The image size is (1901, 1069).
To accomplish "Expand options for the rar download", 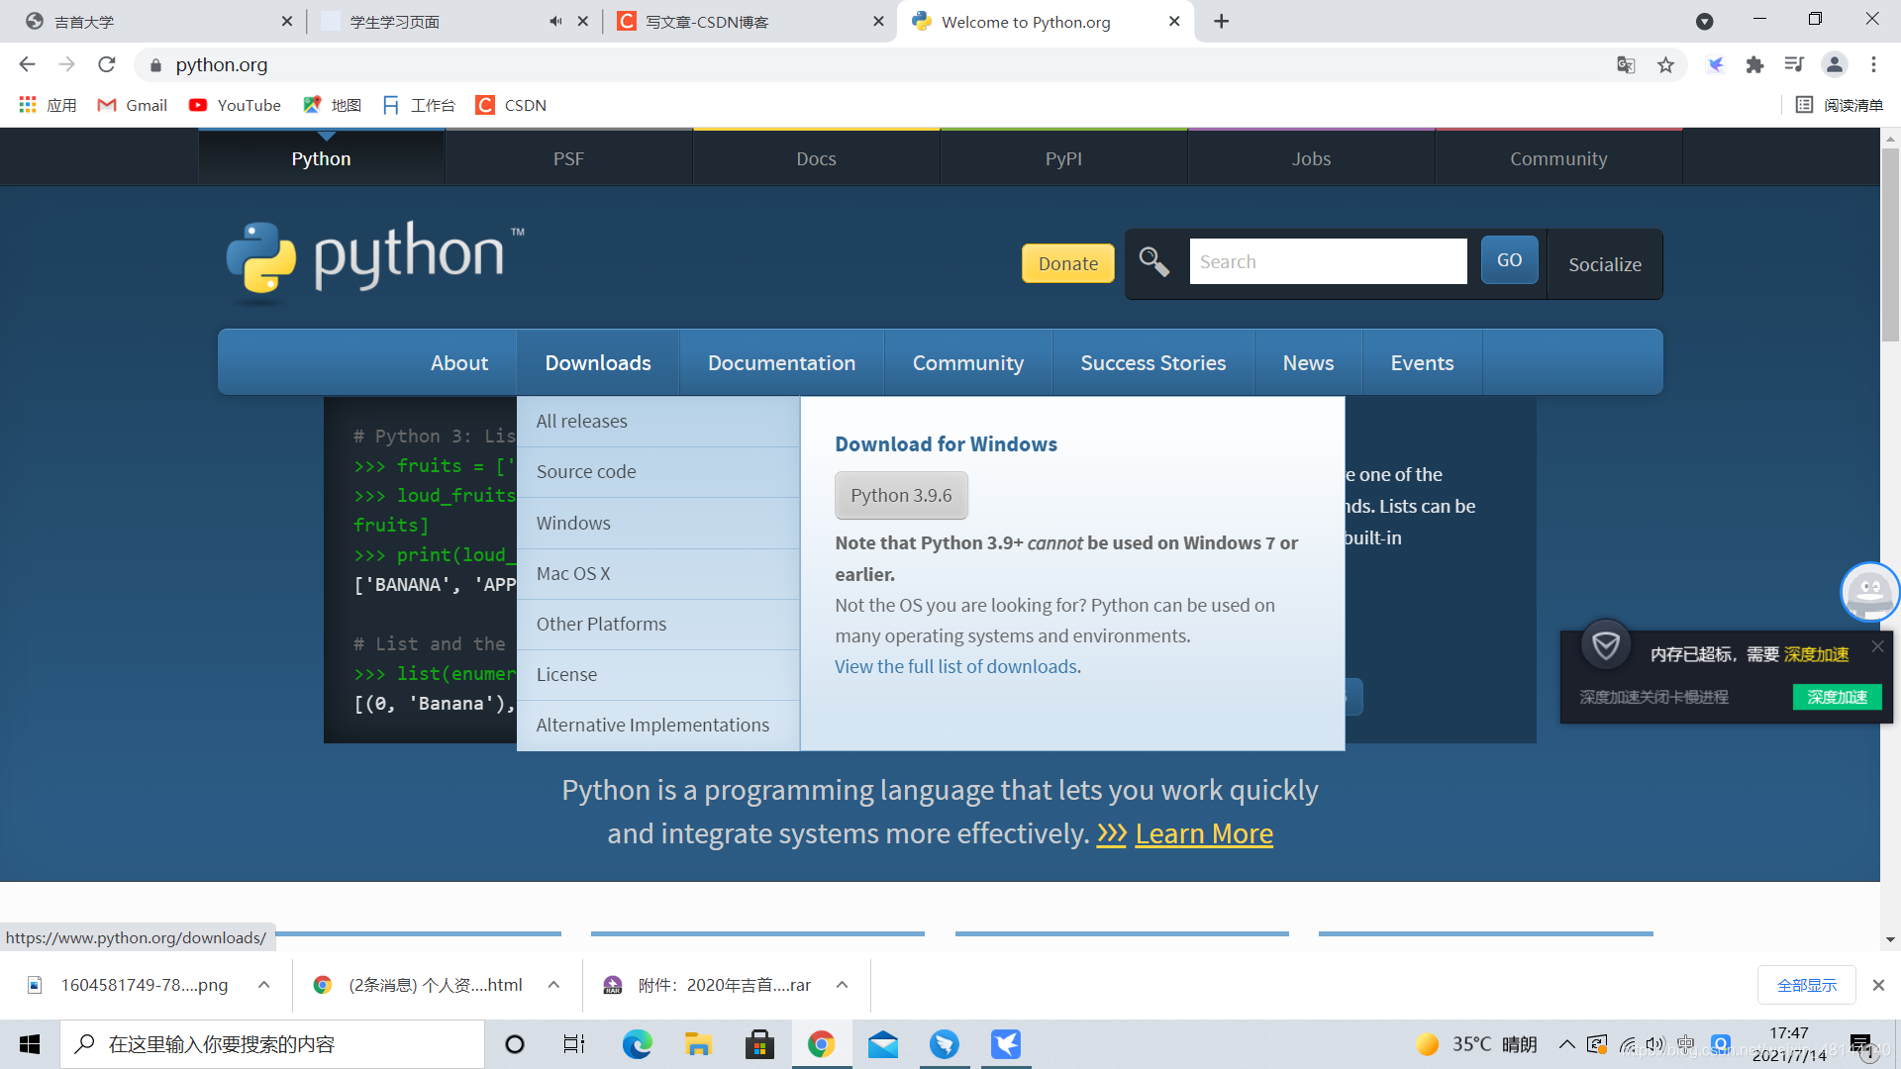I will [x=842, y=985].
